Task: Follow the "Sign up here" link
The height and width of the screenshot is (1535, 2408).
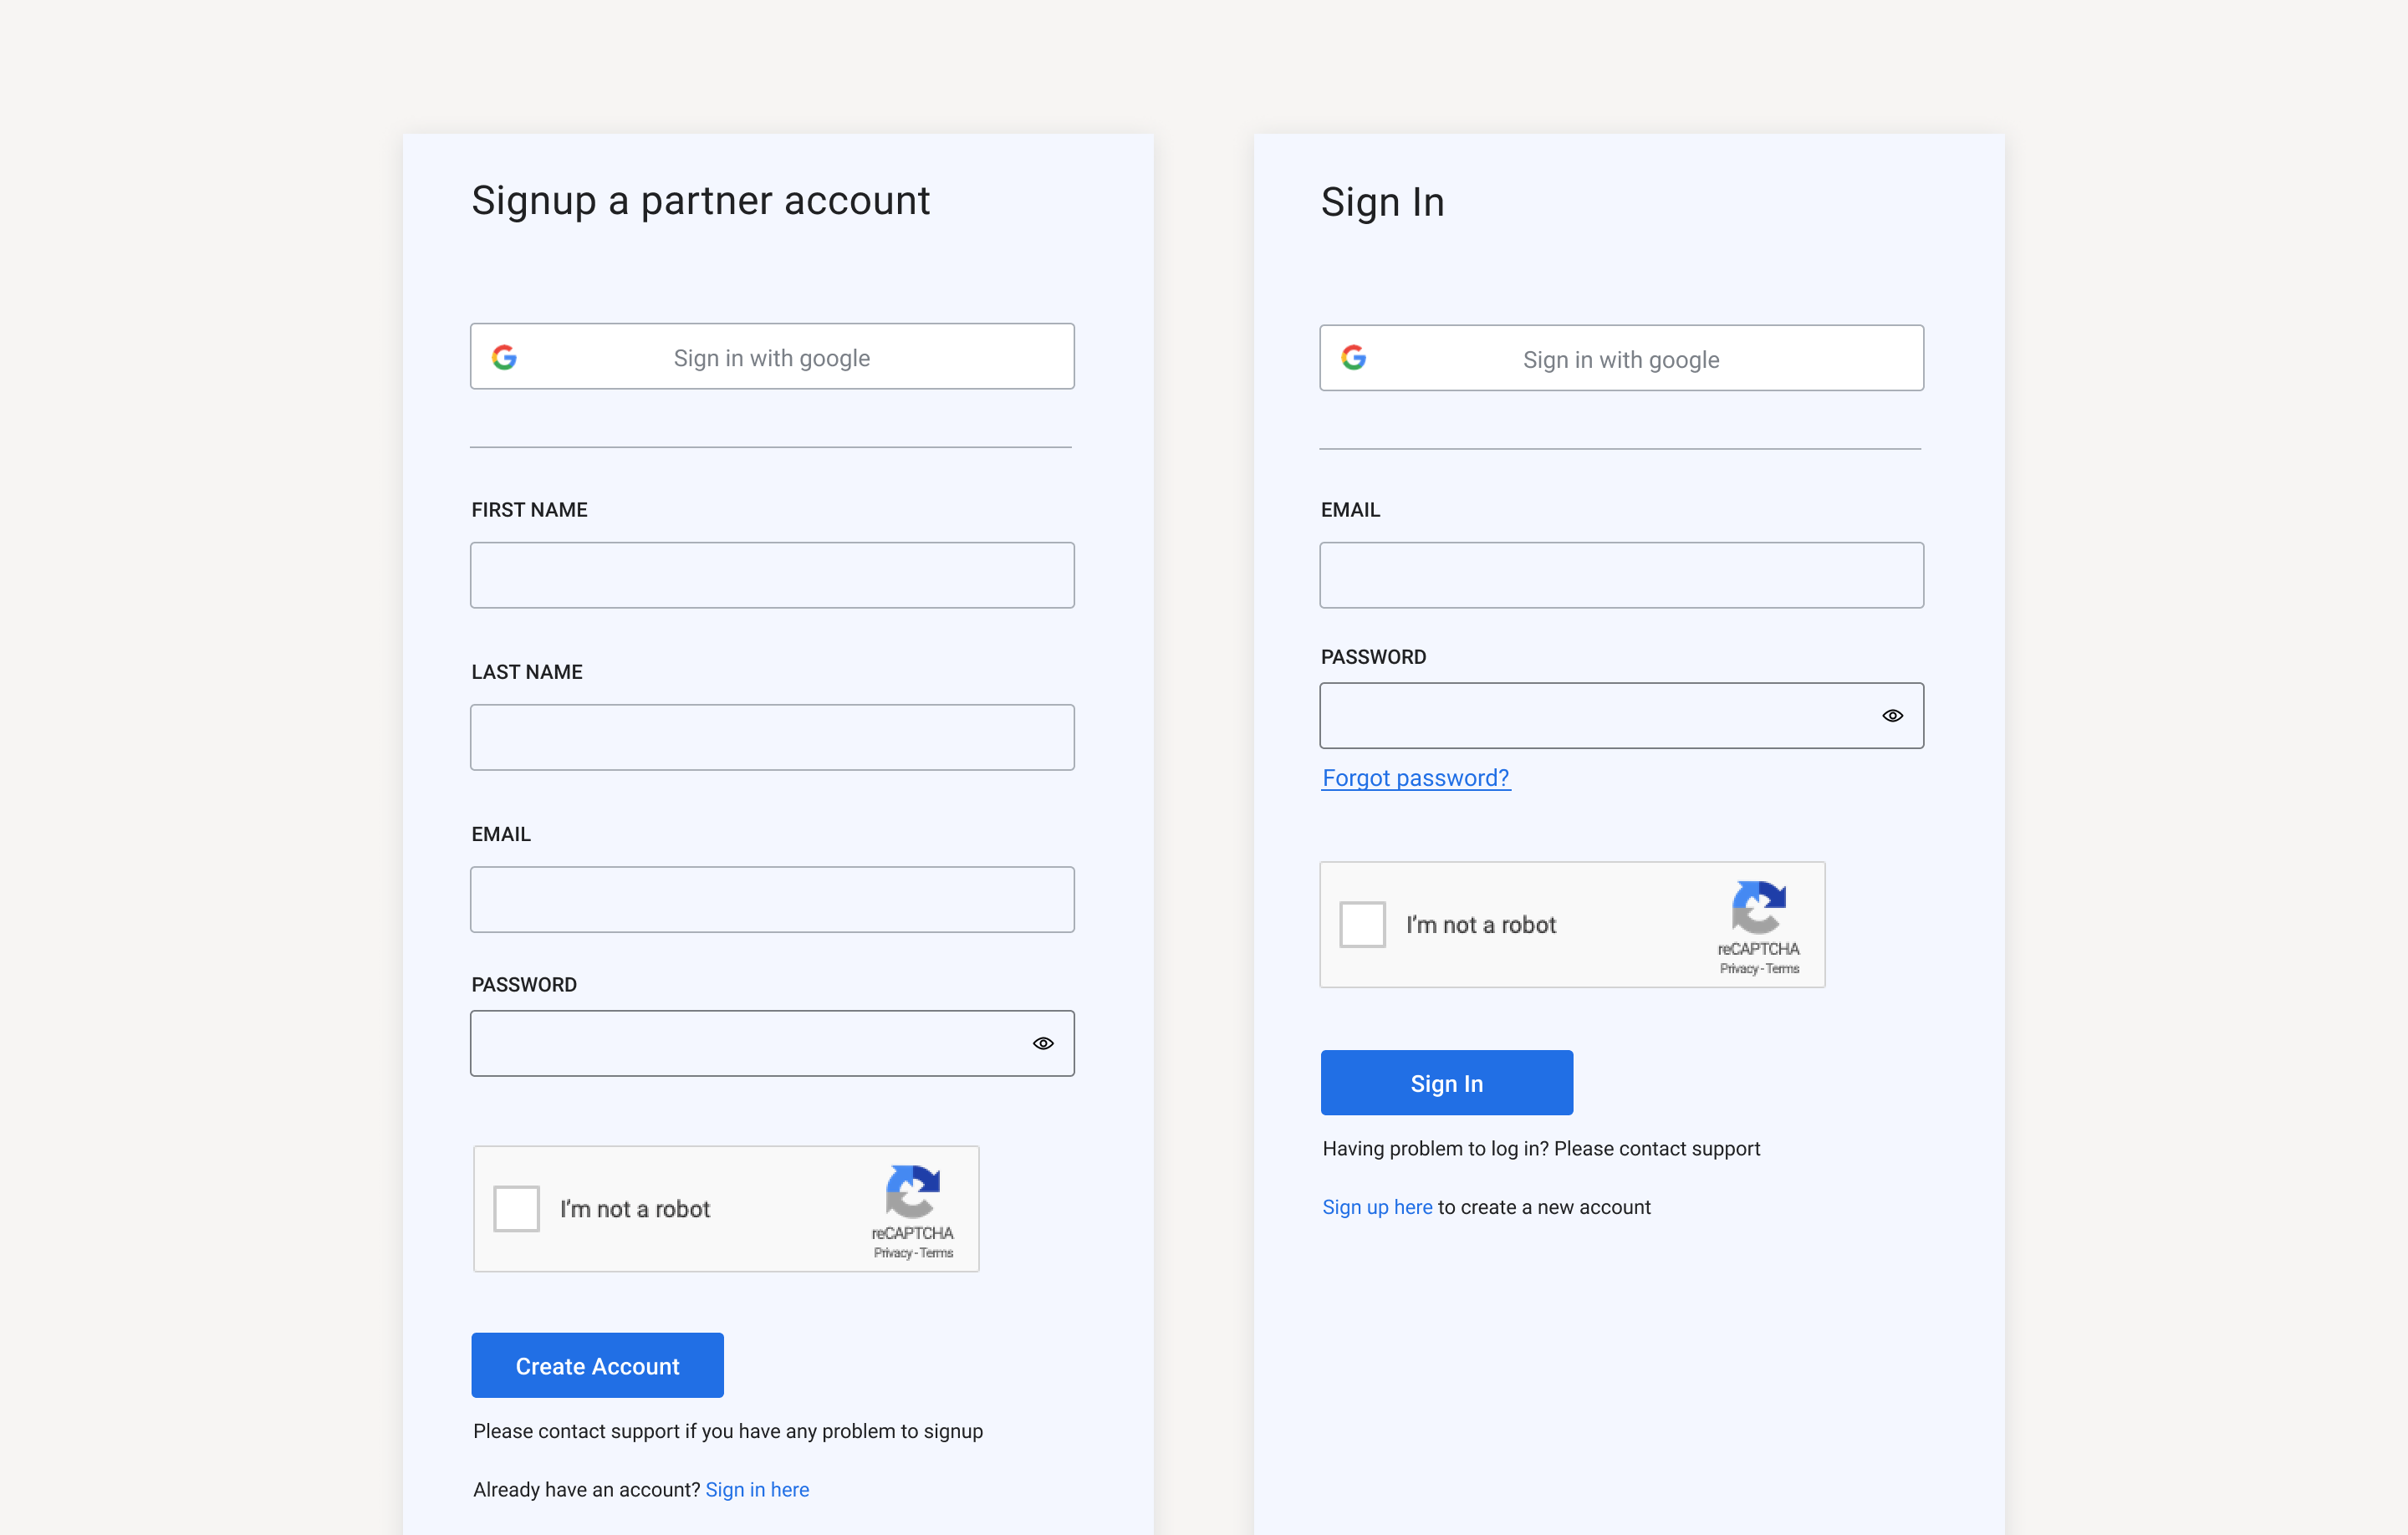Action: 1377,1207
